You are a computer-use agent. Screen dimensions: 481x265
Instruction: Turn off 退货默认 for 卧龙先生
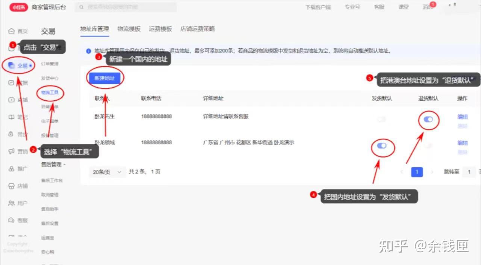tap(428, 120)
